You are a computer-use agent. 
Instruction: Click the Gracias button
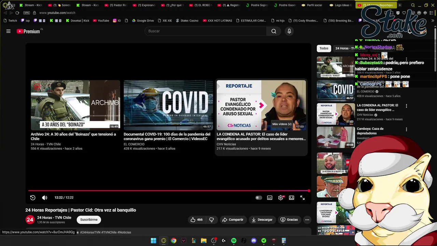pyautogui.click(x=289, y=220)
